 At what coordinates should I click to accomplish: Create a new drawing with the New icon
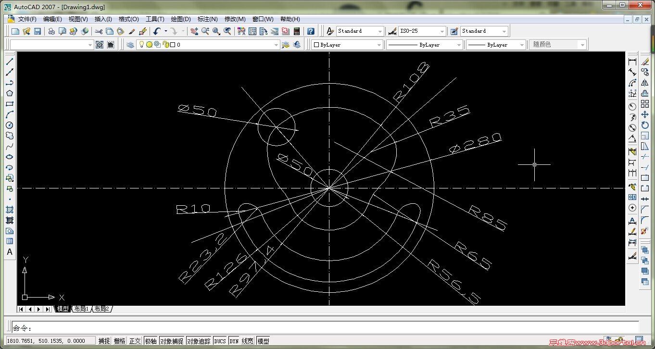(x=15, y=31)
